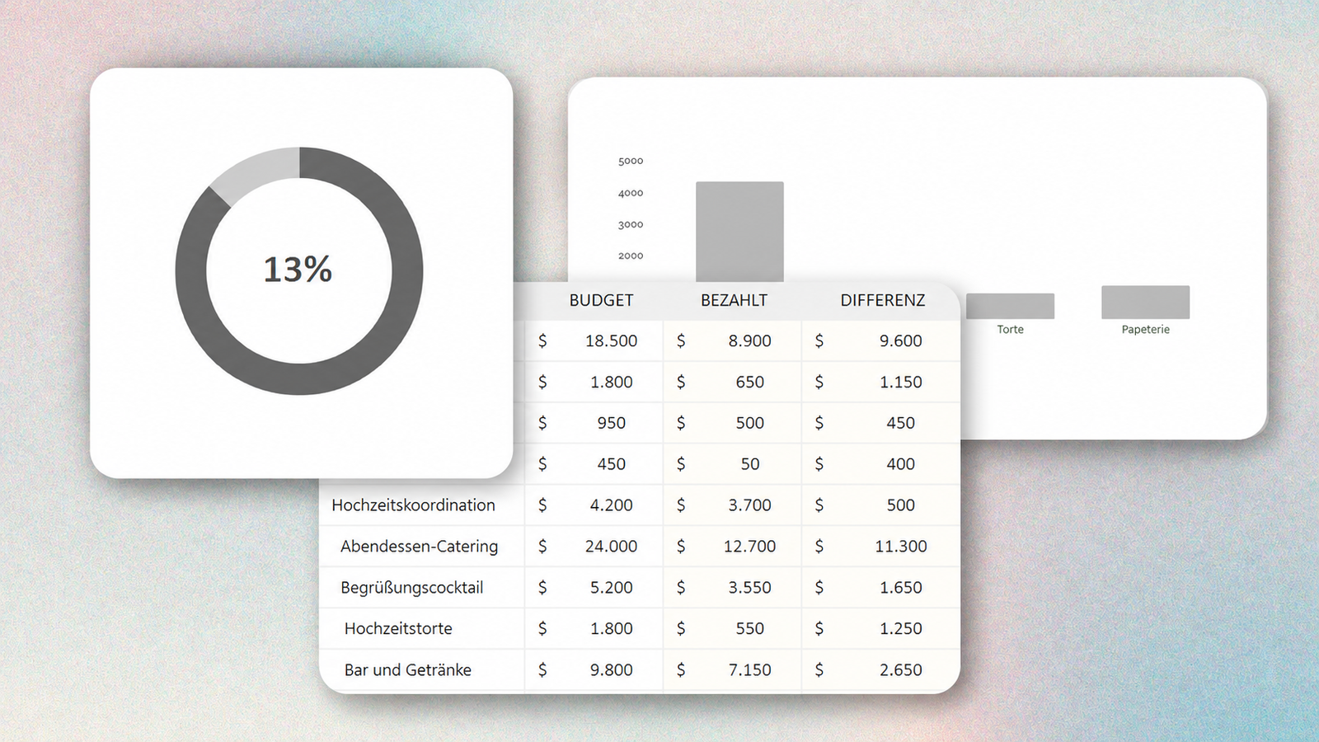Click the 3000 y-axis label
This screenshot has height=742, width=1319.
click(x=631, y=224)
